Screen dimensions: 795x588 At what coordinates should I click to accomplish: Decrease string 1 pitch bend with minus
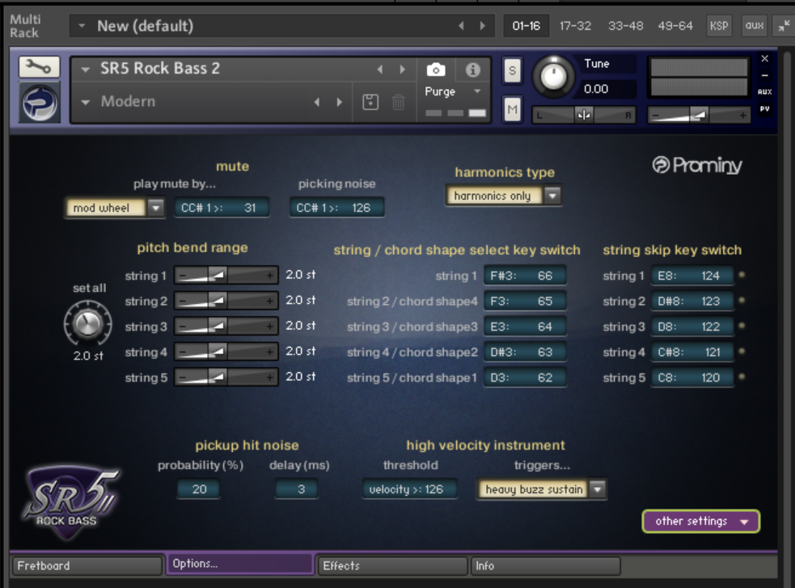[x=183, y=276]
